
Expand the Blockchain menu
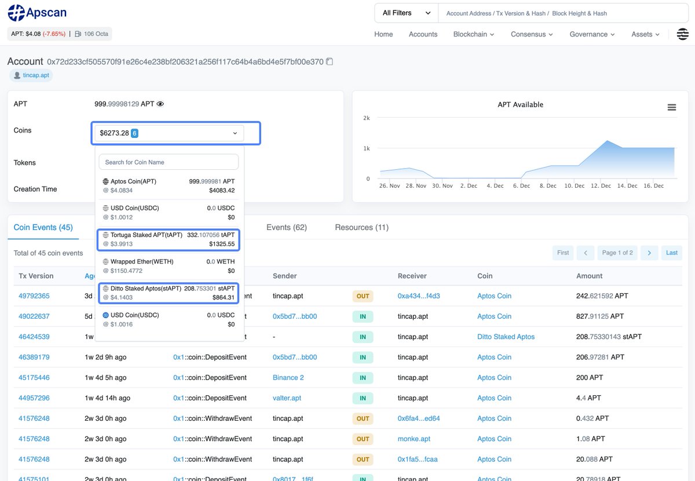coord(474,34)
